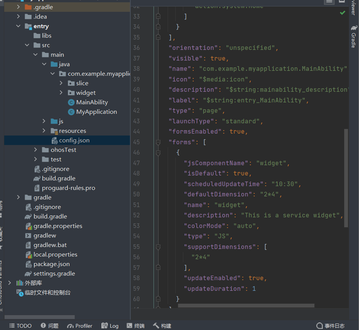The height and width of the screenshot is (330, 359).
Task: Expand the resources folder
Action: click(44, 131)
